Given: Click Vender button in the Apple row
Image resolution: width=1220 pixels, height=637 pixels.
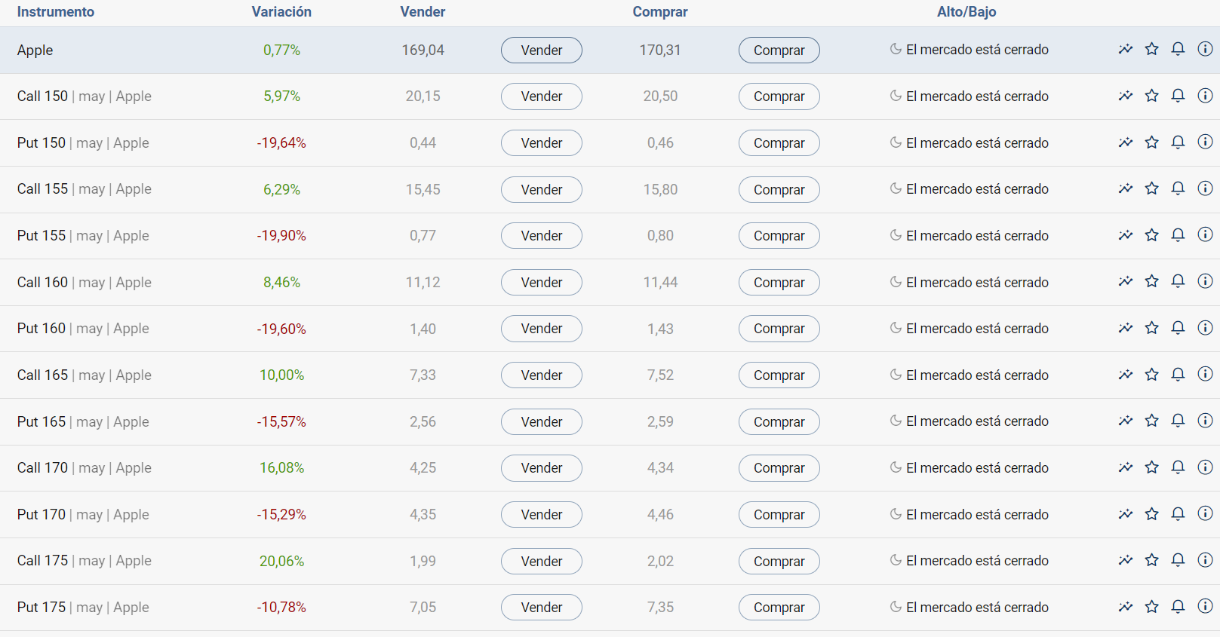Looking at the screenshot, I should coord(542,51).
